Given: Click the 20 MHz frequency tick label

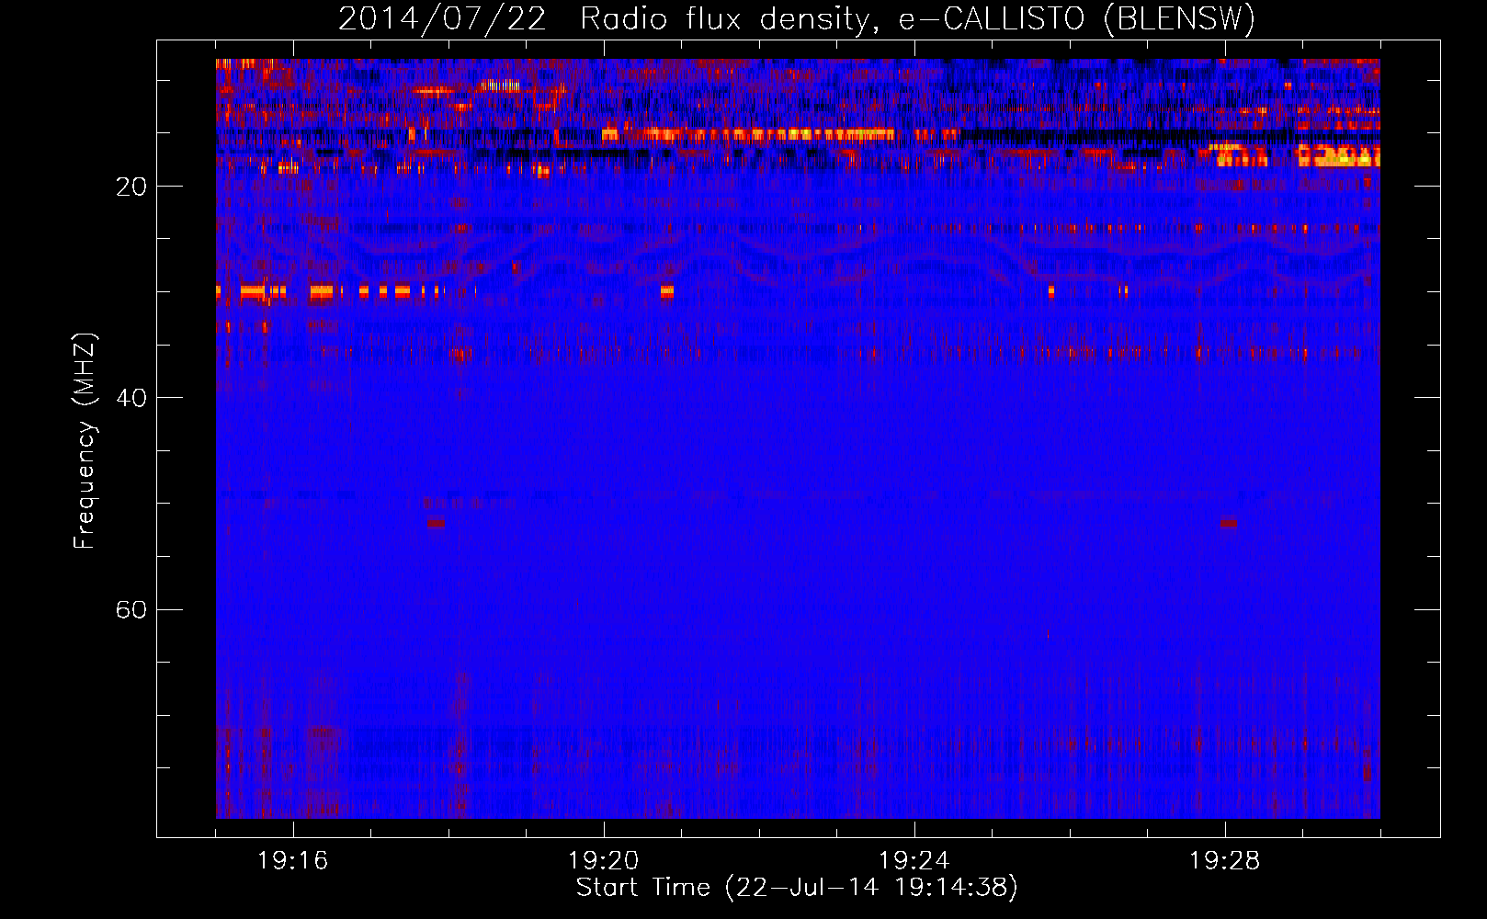Looking at the screenshot, I should (x=131, y=187).
